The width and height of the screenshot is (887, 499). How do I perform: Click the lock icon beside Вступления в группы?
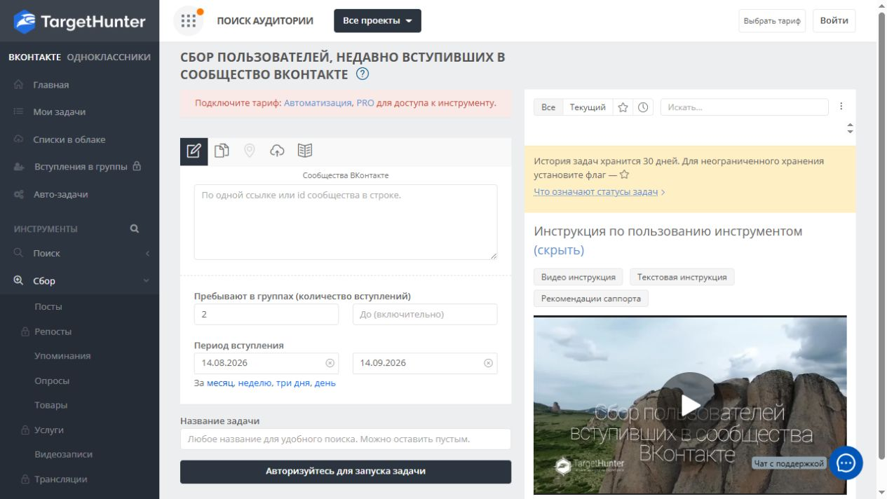click(x=137, y=167)
